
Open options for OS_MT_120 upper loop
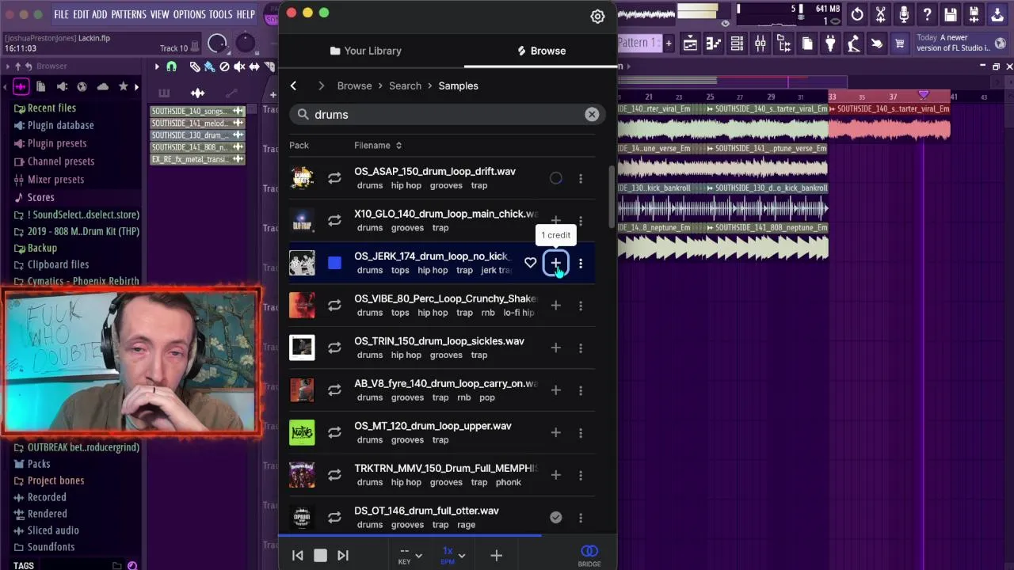point(581,433)
